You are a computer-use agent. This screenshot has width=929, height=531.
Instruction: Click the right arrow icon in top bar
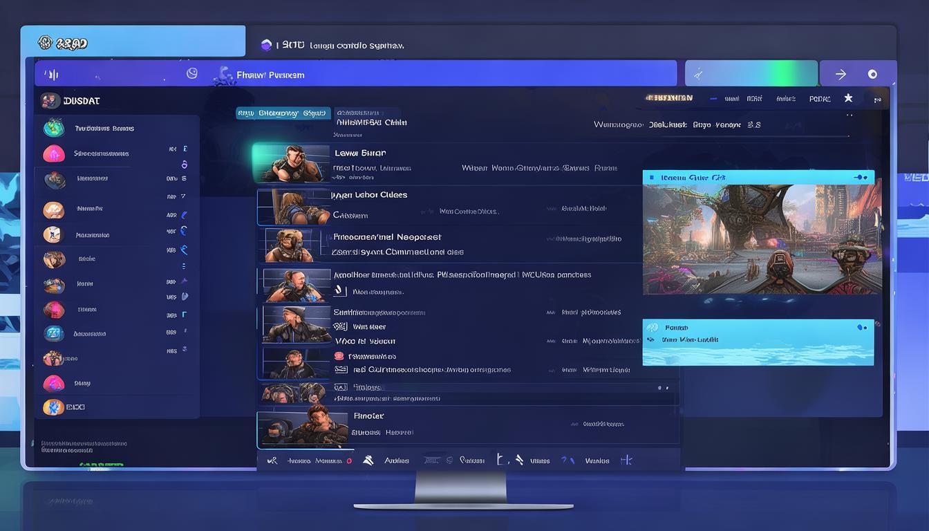(x=841, y=74)
